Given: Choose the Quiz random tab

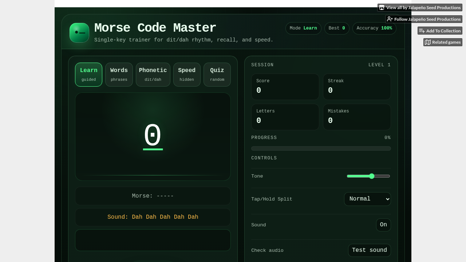Looking at the screenshot, I should (x=217, y=75).
